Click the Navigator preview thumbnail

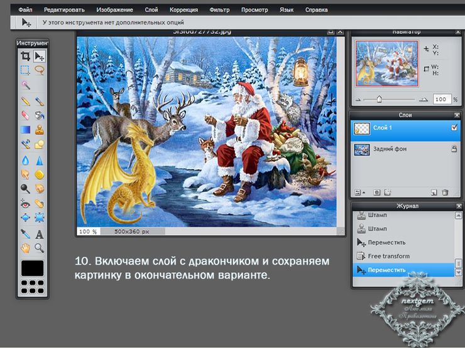tap(386, 63)
